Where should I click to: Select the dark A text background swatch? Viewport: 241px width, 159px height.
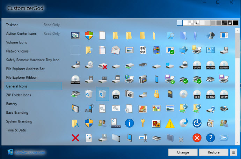[x=230, y=23]
